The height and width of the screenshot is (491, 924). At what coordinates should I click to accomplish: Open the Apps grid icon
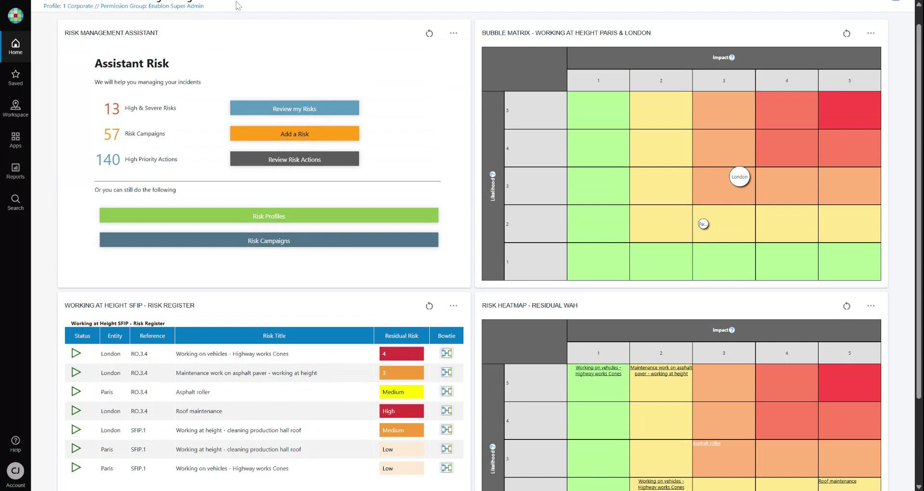(x=15, y=140)
